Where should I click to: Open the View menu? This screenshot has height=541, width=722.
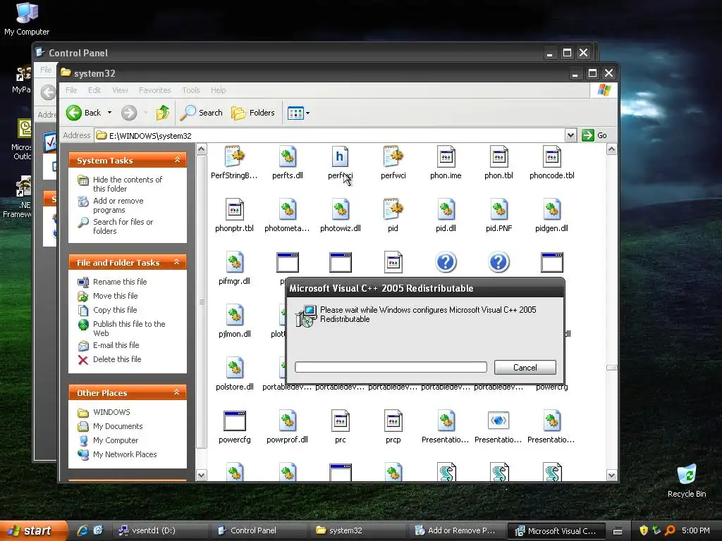point(120,90)
